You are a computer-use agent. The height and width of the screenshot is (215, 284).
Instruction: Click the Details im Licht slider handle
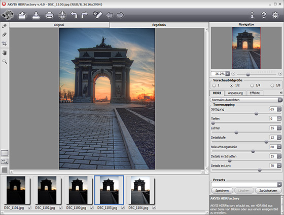[260, 170]
